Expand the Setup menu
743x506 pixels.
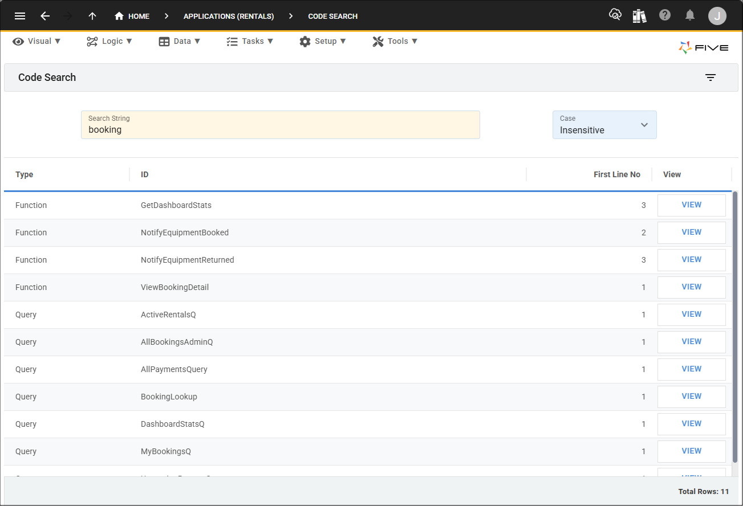323,41
